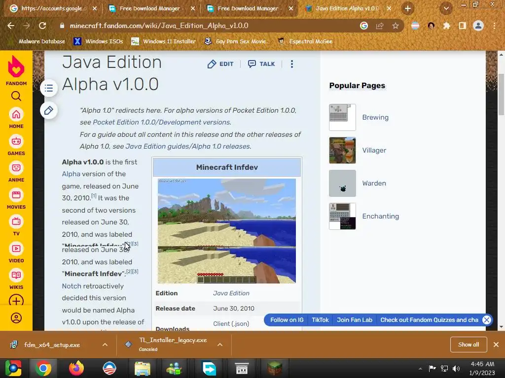
Task: Toggle the browser side panel icon
Action: [x=463, y=26]
